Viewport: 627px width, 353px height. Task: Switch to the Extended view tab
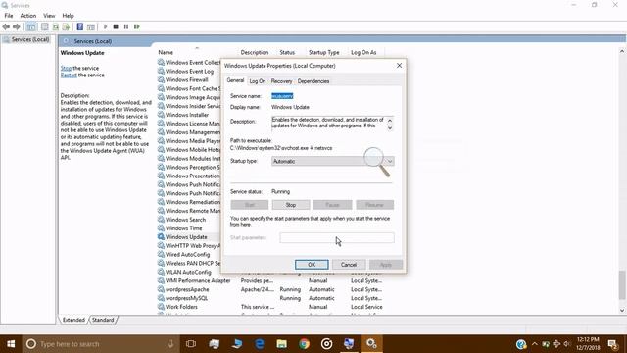(x=73, y=320)
